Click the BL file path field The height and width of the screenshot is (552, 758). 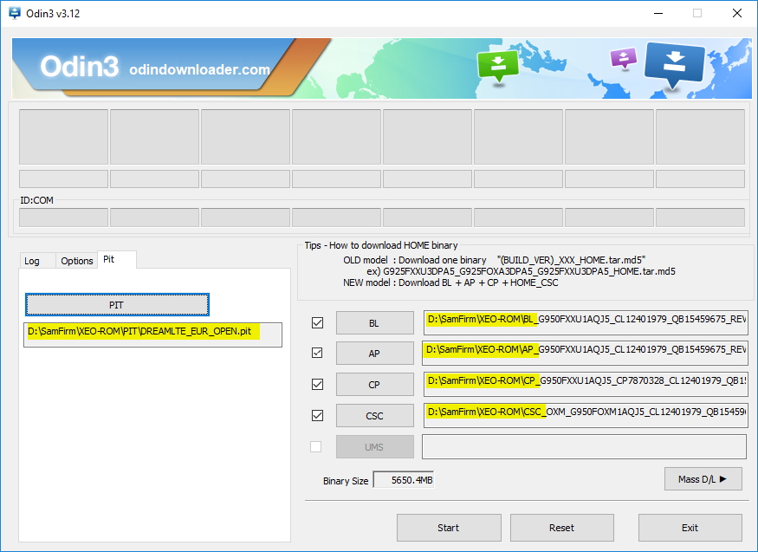click(x=586, y=322)
